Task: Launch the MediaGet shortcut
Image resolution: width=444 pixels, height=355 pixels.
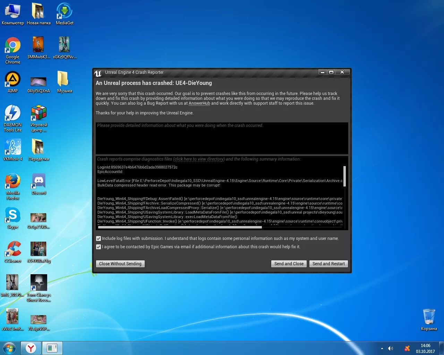Action: pyautogui.click(x=65, y=14)
